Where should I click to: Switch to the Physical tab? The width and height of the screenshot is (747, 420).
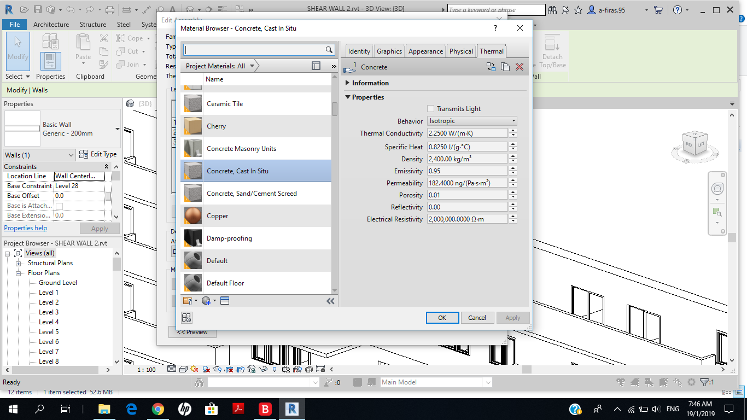tap(461, 51)
